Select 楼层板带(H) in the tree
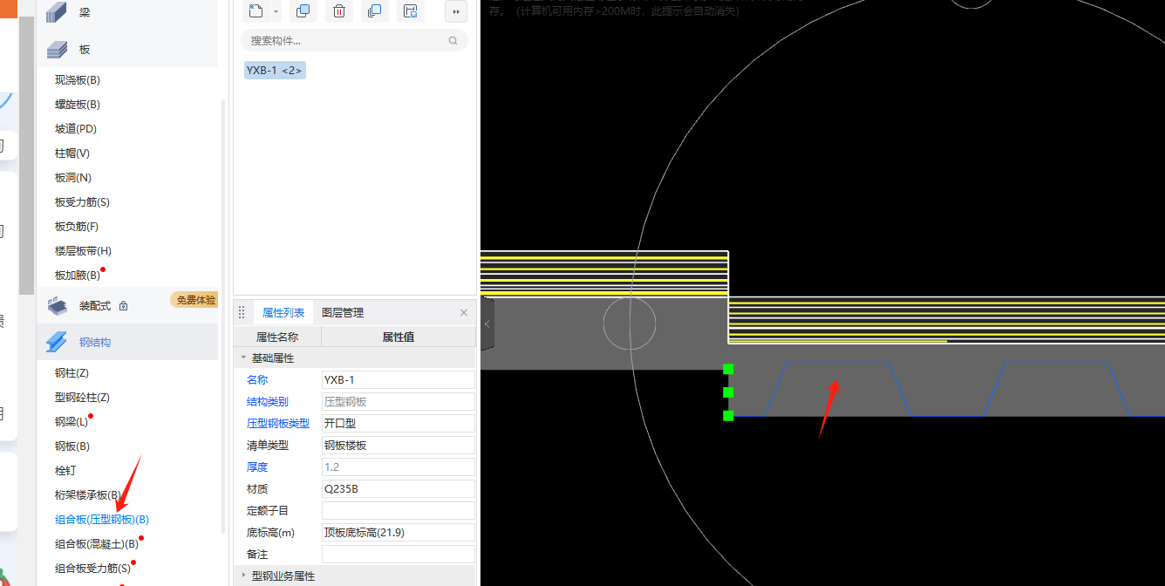The width and height of the screenshot is (1165, 586). pos(83,251)
